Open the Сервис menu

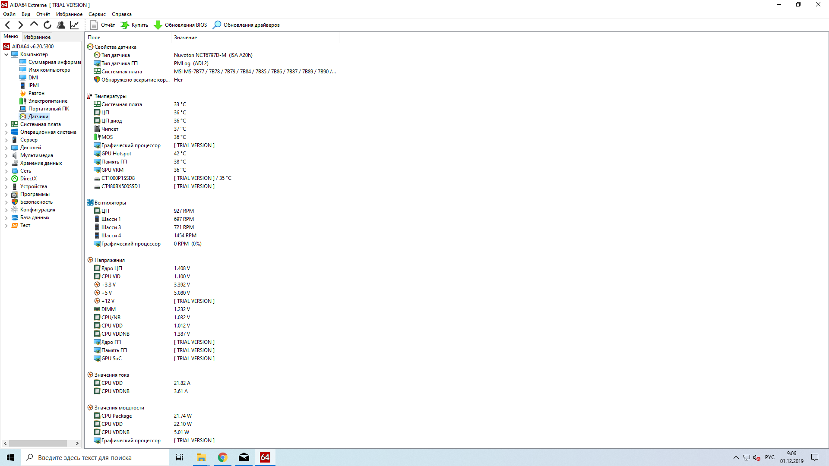click(x=97, y=14)
